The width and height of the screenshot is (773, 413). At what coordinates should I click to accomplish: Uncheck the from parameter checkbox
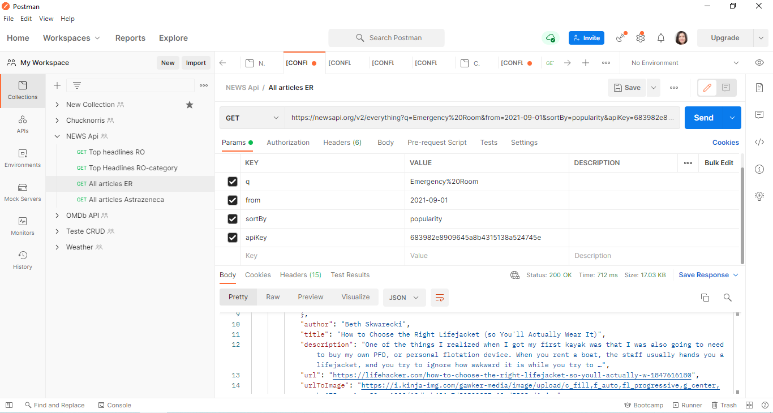(232, 200)
